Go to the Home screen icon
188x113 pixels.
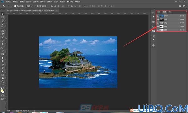click(x=3, y=6)
